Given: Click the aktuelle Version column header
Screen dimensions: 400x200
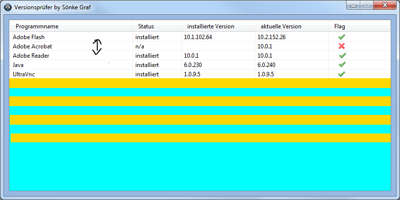Looking at the screenshot, I should (x=281, y=26).
